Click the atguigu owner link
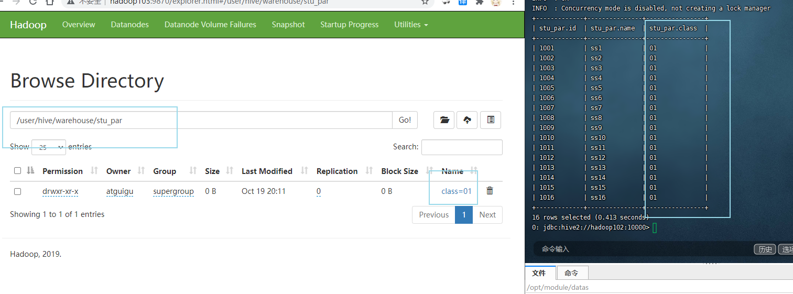The width and height of the screenshot is (793, 294). (x=120, y=191)
